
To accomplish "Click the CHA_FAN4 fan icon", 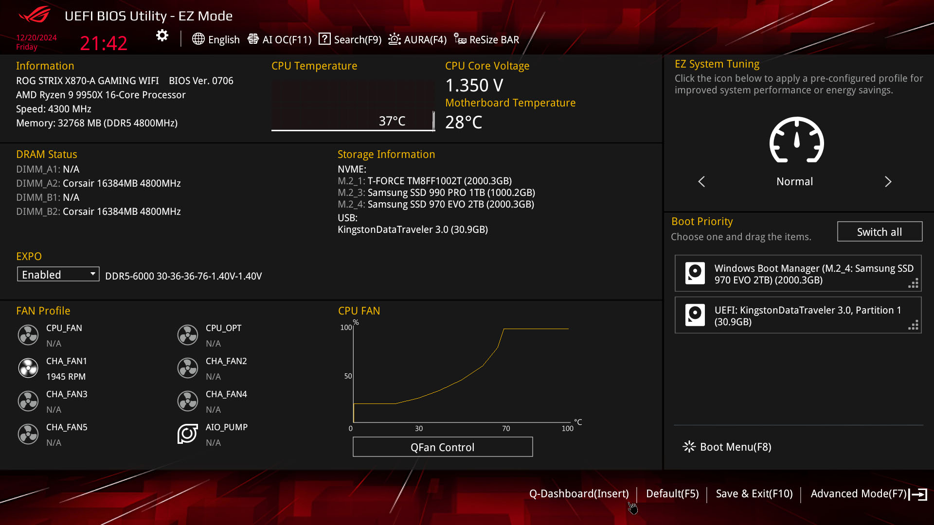I will pyautogui.click(x=188, y=401).
